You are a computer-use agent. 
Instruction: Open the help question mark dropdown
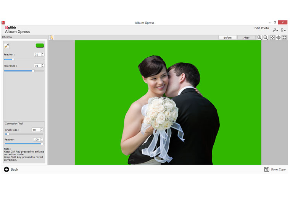click(x=283, y=30)
